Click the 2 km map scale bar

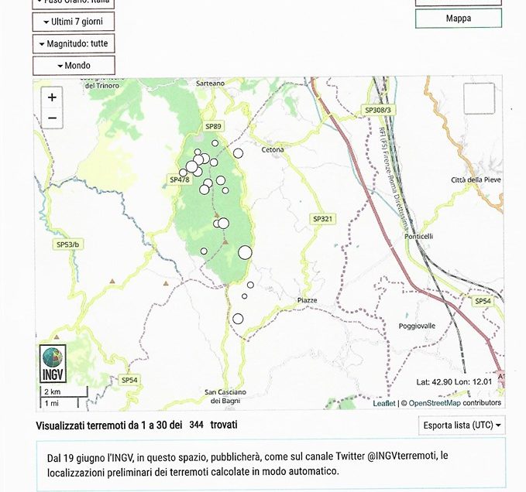click(x=64, y=392)
